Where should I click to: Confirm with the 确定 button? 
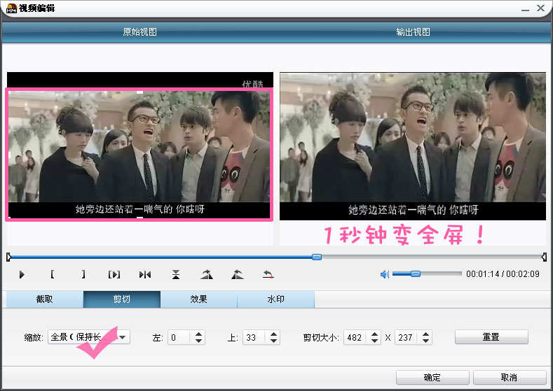pyautogui.click(x=432, y=377)
